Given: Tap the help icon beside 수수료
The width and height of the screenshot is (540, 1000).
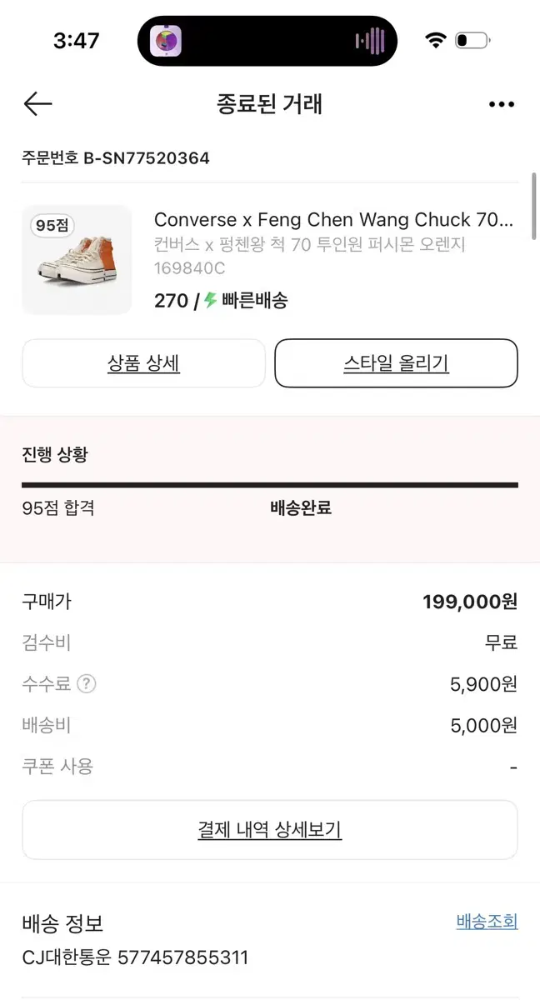Looking at the screenshot, I should click(87, 684).
